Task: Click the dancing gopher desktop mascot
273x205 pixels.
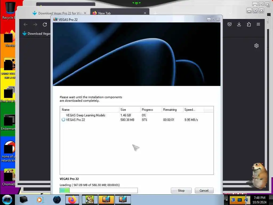Action: 259,175
